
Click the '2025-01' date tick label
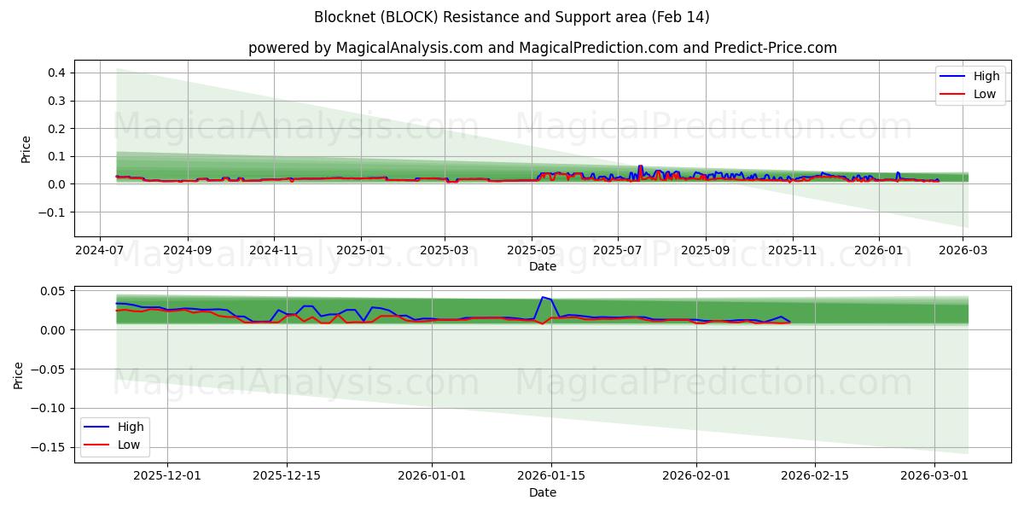click(360, 251)
